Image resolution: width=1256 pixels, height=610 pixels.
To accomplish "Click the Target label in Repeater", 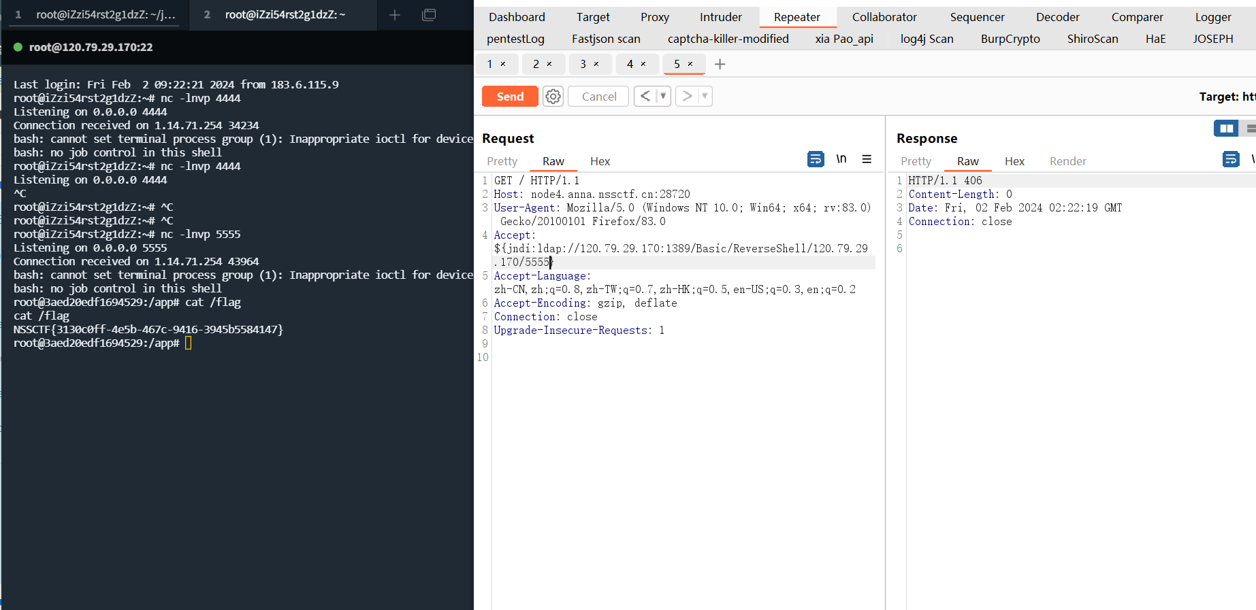I will point(1227,97).
